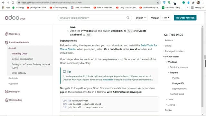Jump to Dependencies in page outline

[x=179, y=89]
